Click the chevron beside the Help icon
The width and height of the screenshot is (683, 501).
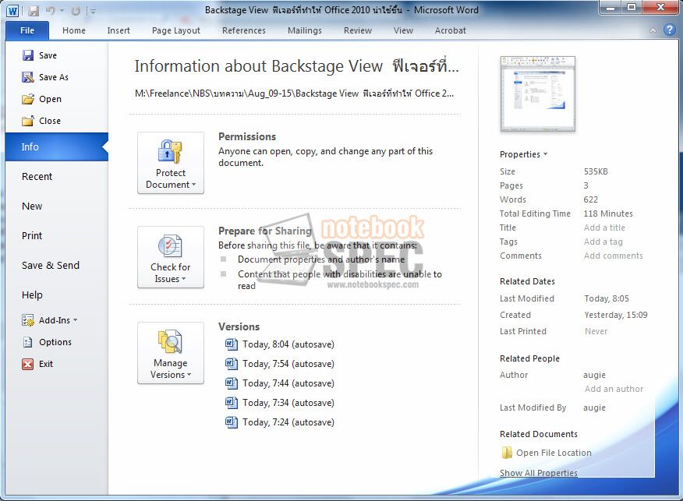(653, 30)
